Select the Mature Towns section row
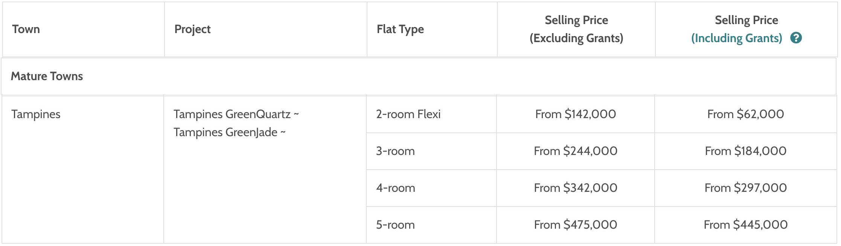The image size is (841, 246). tap(419, 76)
